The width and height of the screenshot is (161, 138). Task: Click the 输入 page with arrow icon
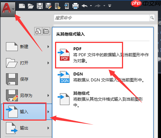tap(12, 112)
